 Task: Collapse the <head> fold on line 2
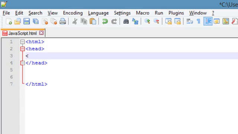point(22,49)
